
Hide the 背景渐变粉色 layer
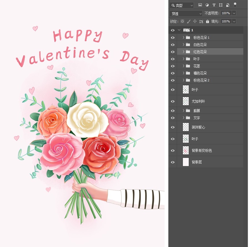click(173, 151)
